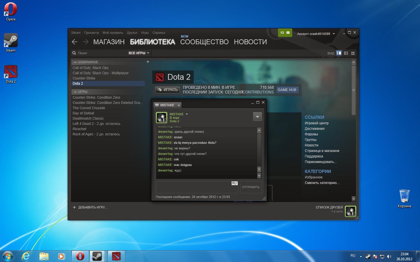The image size is (420, 262).
Task: Click the plus icon beside ИЗБРАННОЕ
Action: (148, 62)
